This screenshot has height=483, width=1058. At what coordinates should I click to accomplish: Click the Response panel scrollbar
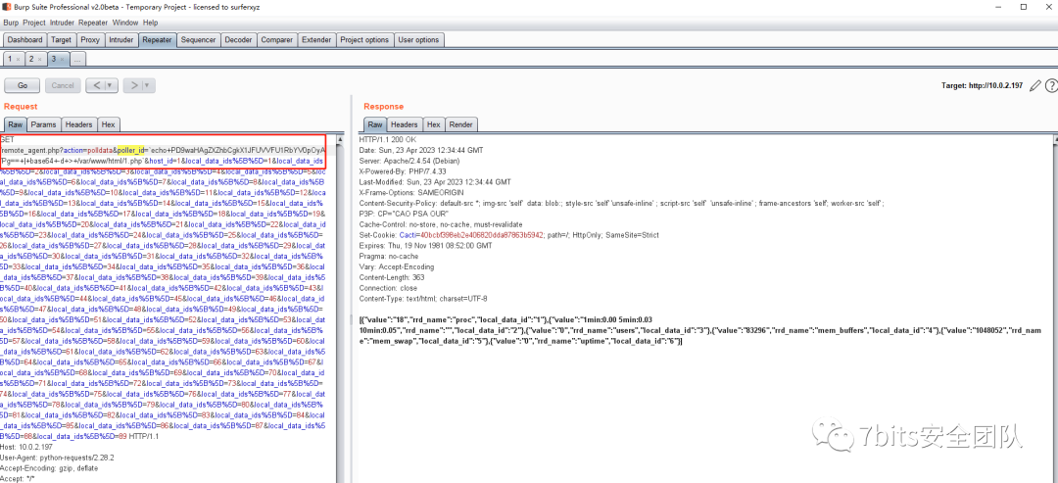[1054, 309]
